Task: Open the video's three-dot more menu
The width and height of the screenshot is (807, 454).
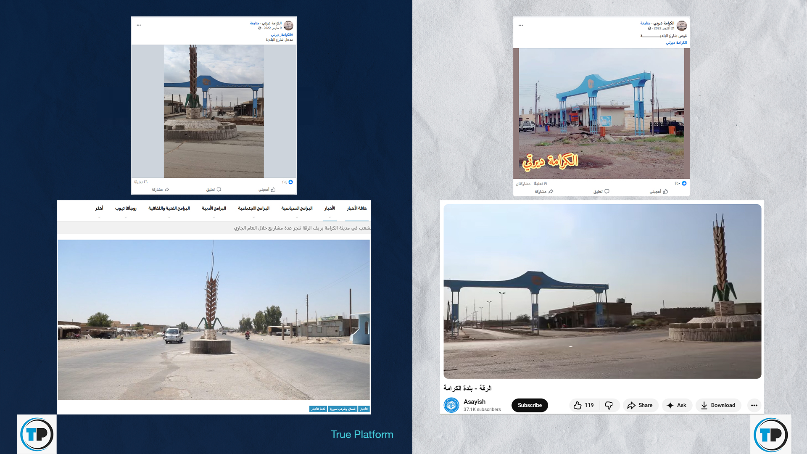Action: (754, 405)
